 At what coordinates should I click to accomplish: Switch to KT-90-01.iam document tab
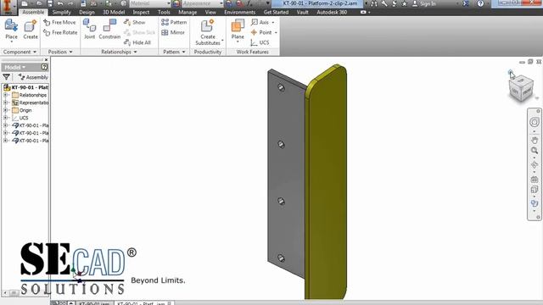(94, 303)
